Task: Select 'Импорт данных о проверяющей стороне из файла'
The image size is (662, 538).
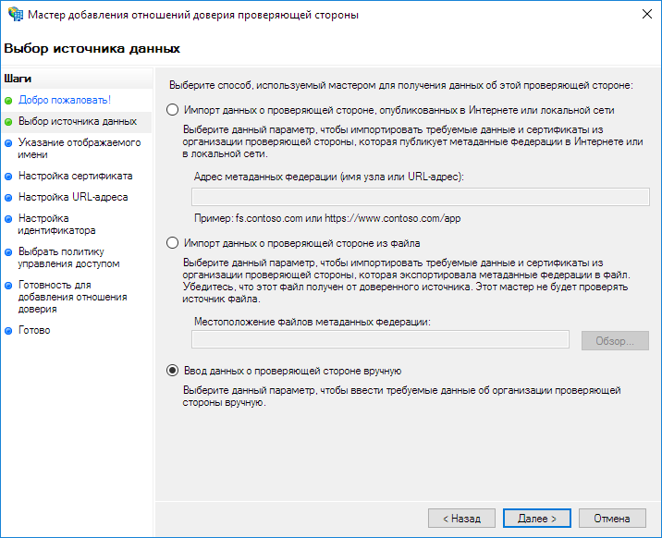Action: [x=172, y=243]
